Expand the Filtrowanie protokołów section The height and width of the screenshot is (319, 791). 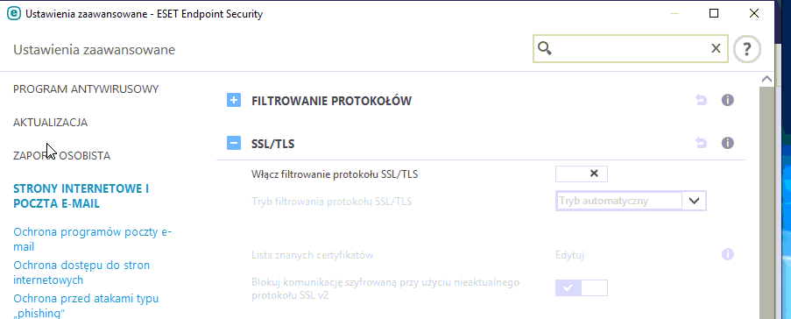click(234, 101)
